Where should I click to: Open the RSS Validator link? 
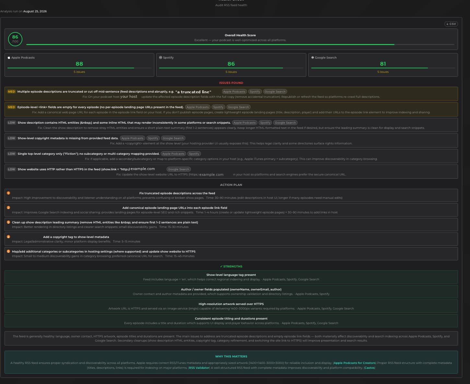199,368
